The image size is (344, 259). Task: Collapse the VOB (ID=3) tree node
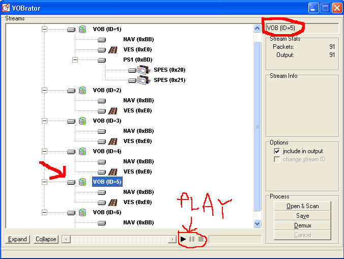pyautogui.click(x=45, y=121)
